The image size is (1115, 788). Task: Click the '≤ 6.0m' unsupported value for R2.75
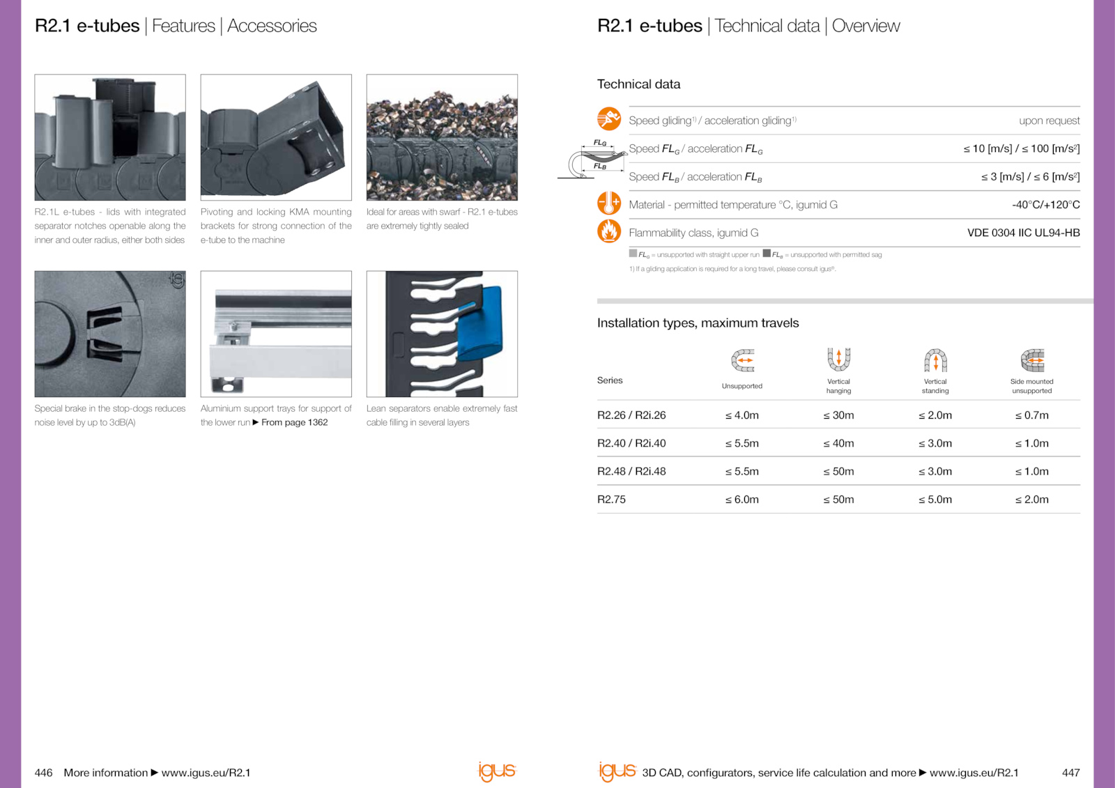click(742, 500)
